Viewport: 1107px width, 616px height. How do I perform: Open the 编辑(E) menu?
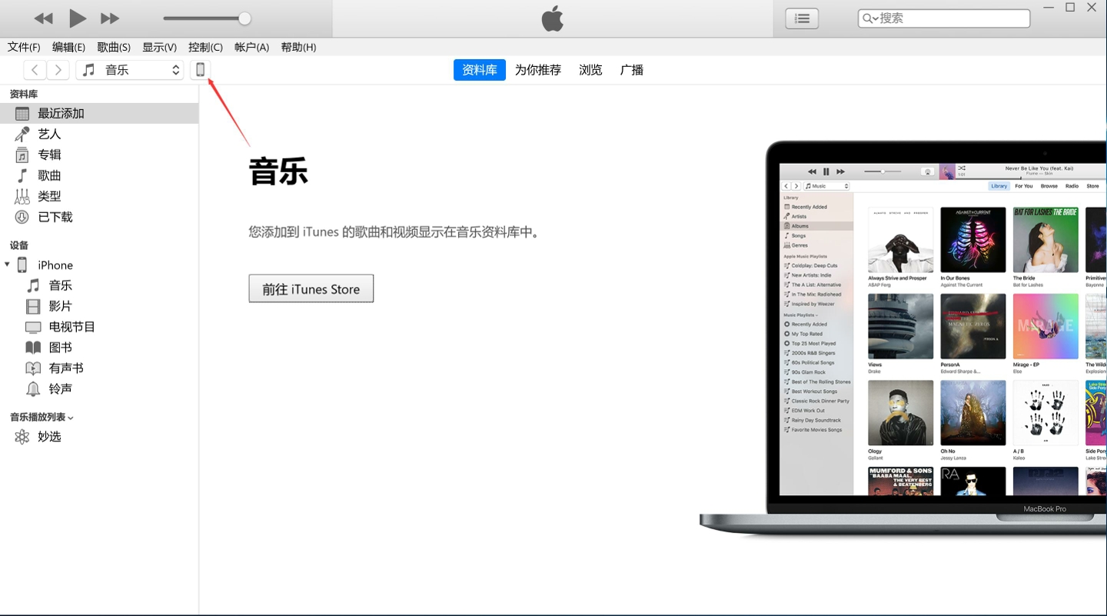68,47
